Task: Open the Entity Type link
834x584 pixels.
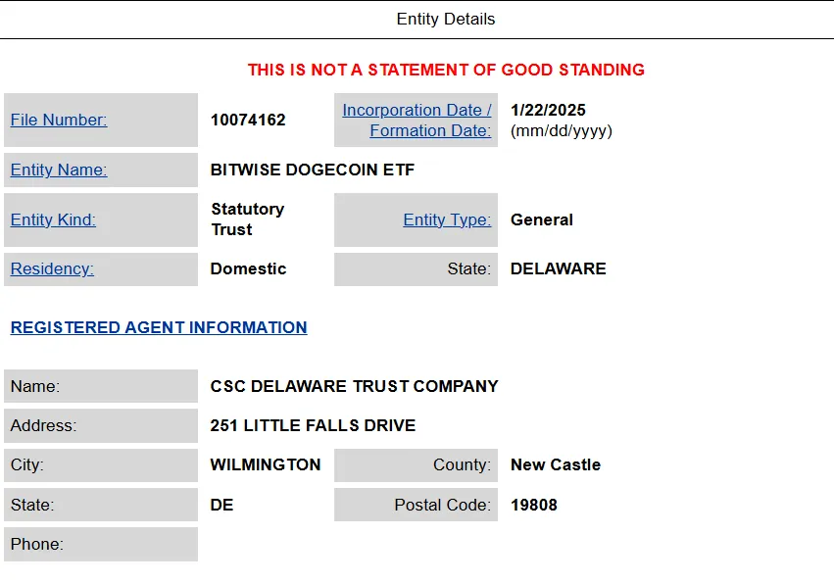Action: (x=447, y=219)
